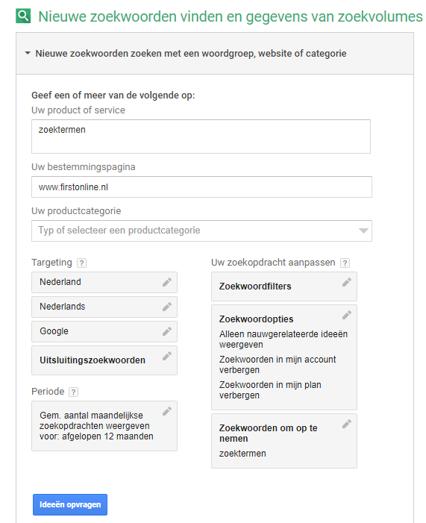Edit Zoekwoordfilters using pencil icon
The image size is (426, 523).
347,283
